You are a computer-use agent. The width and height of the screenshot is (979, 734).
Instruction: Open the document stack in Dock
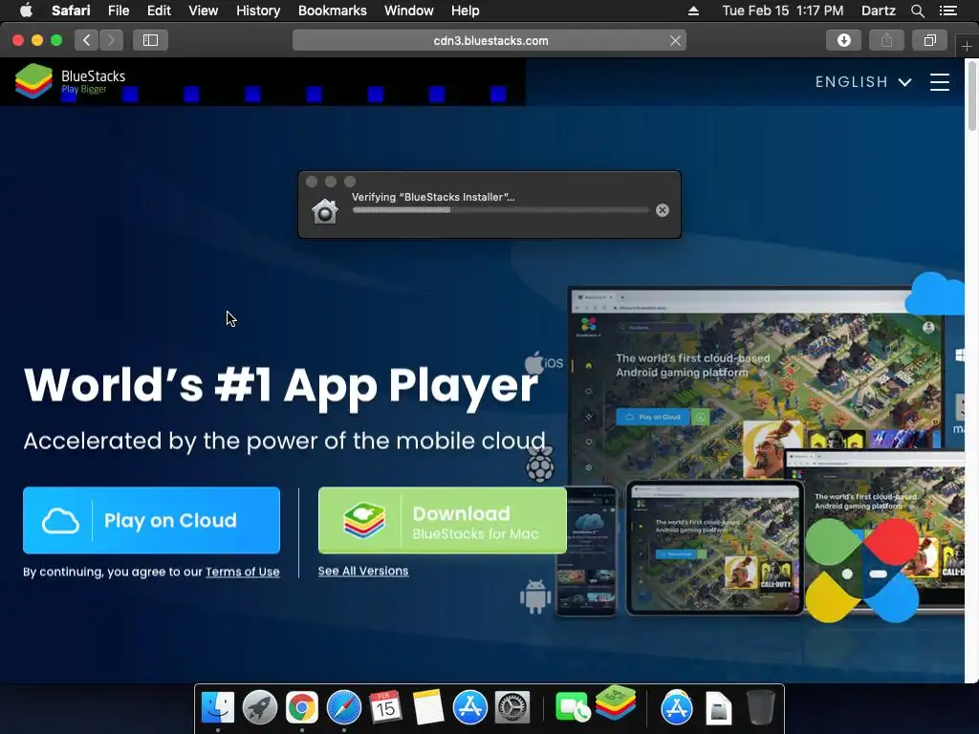[718, 708]
